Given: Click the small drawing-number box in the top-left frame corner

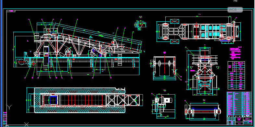Looking at the screenshot, I should (x=11, y=11).
